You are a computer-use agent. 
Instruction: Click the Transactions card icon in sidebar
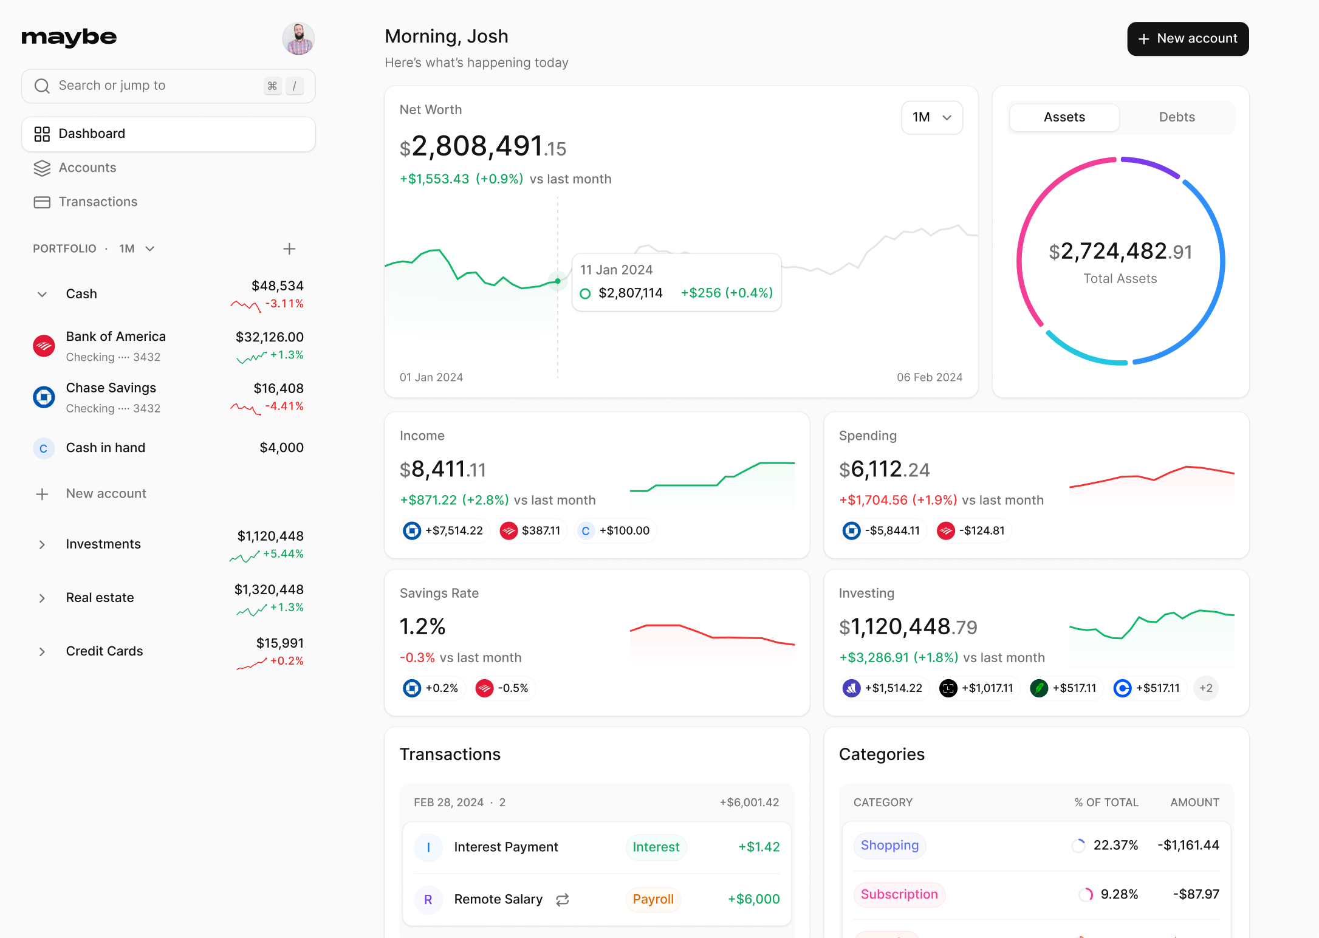41,201
